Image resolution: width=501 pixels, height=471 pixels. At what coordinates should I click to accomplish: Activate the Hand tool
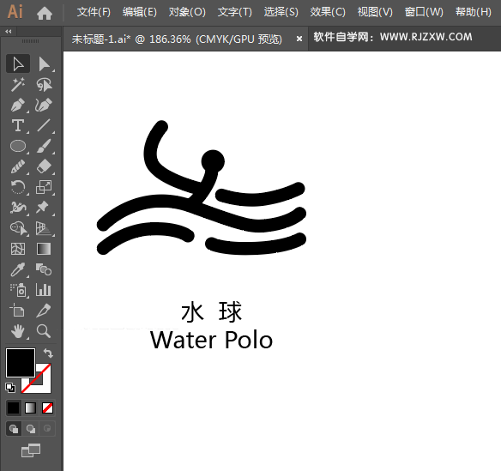coord(18,331)
